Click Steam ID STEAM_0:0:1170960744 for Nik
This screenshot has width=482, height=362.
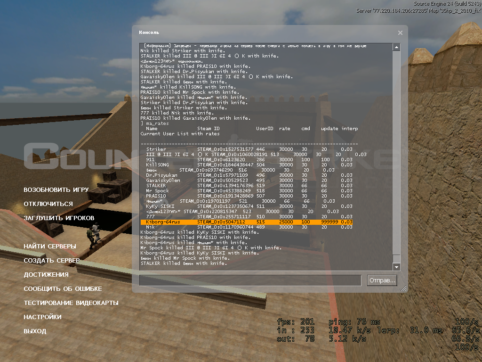pos(225,227)
